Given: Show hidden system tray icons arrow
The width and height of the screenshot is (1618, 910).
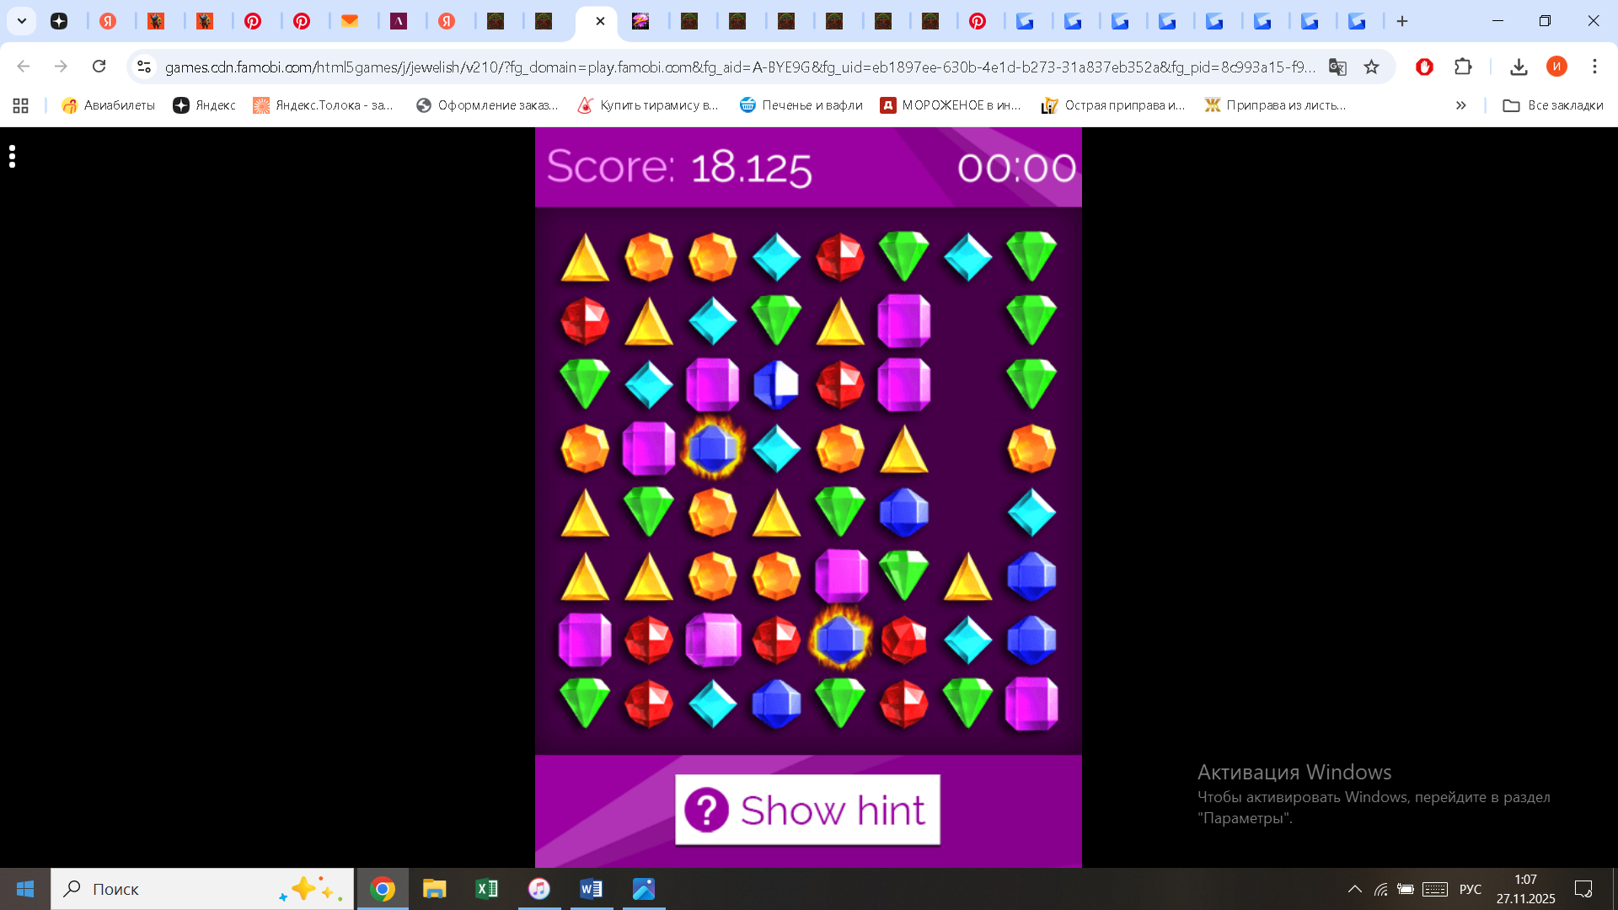Looking at the screenshot, I should click(x=1354, y=889).
